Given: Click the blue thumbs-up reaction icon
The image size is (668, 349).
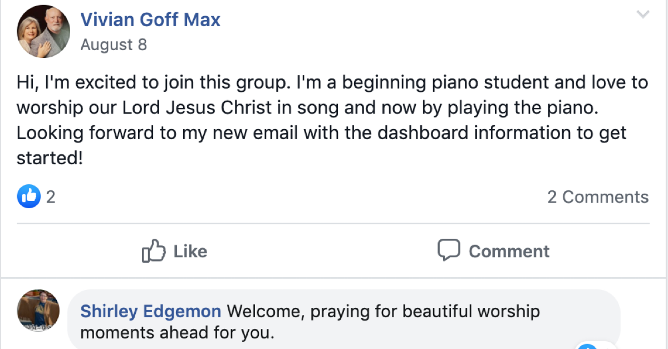Looking at the screenshot, I should click(x=29, y=196).
